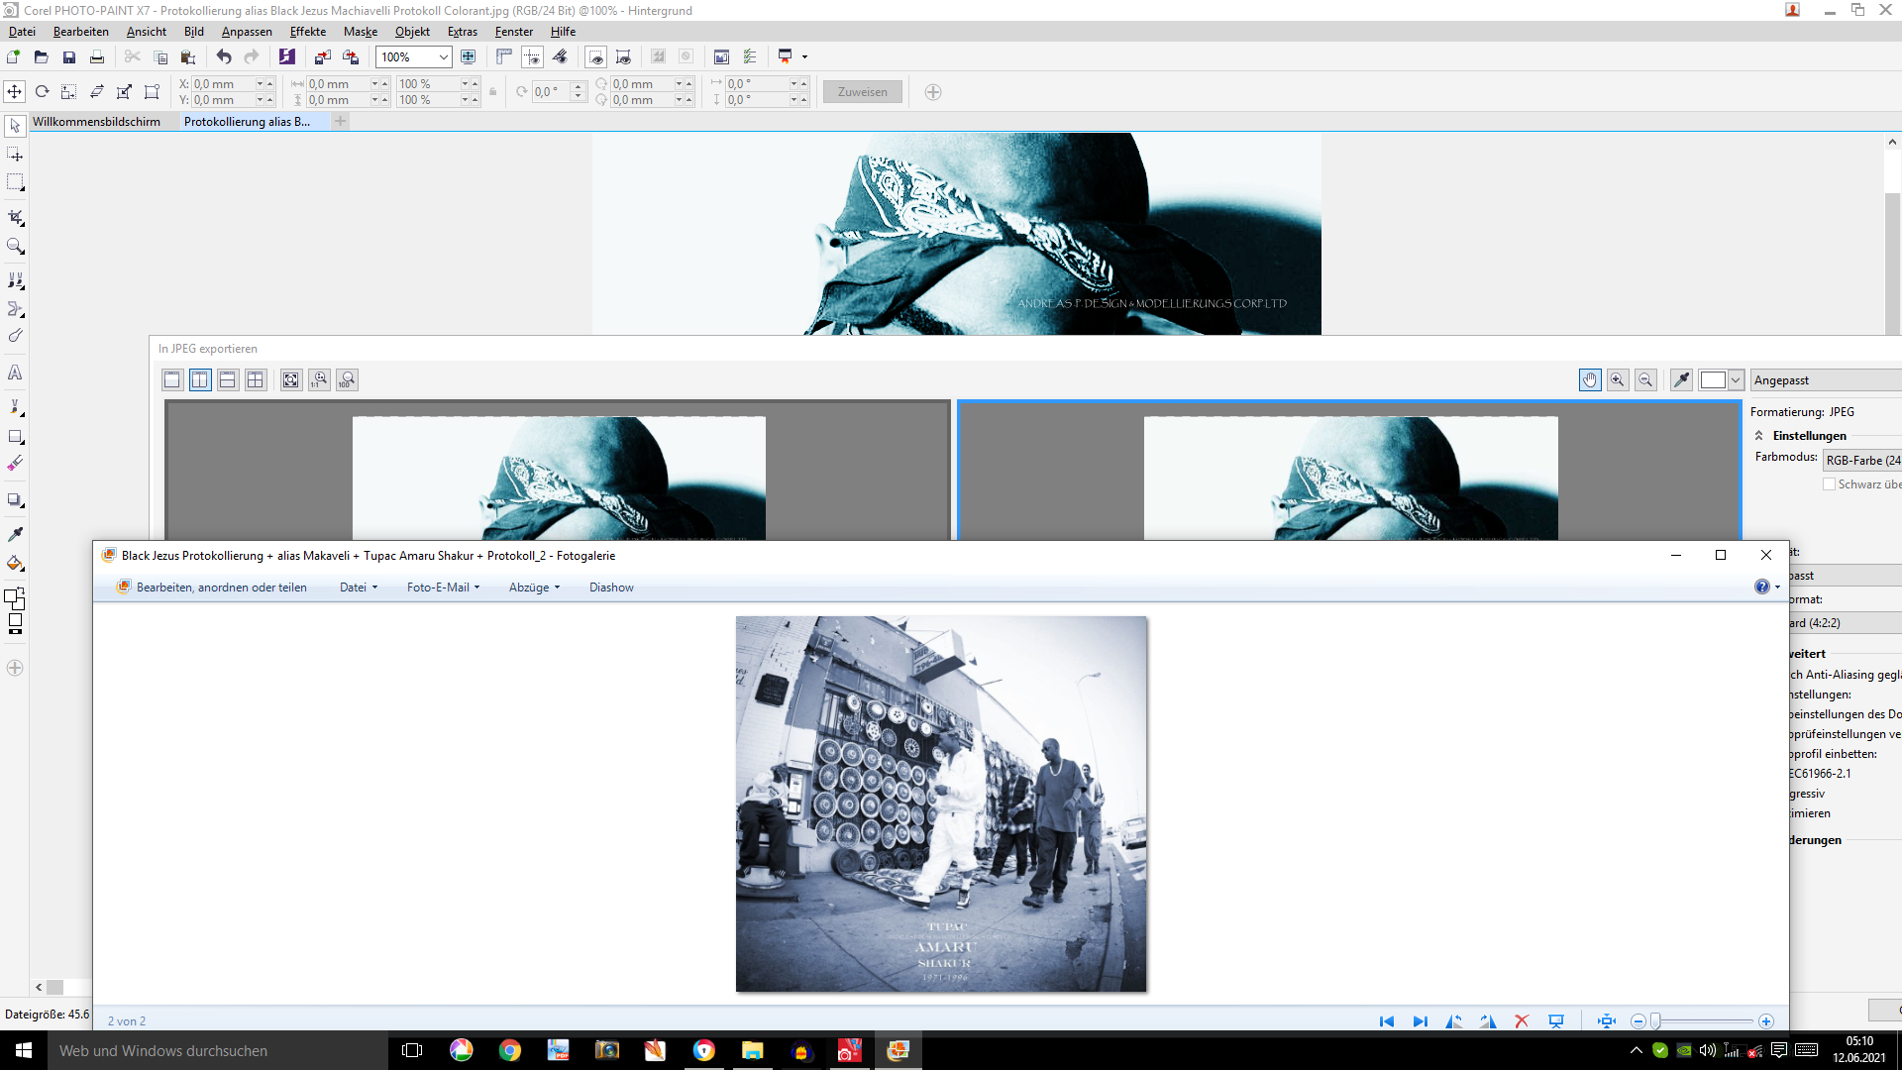Viewport: 1902px width, 1070px height.
Task: Start slideshow via monitor icon in Fotogalerie
Action: click(1556, 1021)
